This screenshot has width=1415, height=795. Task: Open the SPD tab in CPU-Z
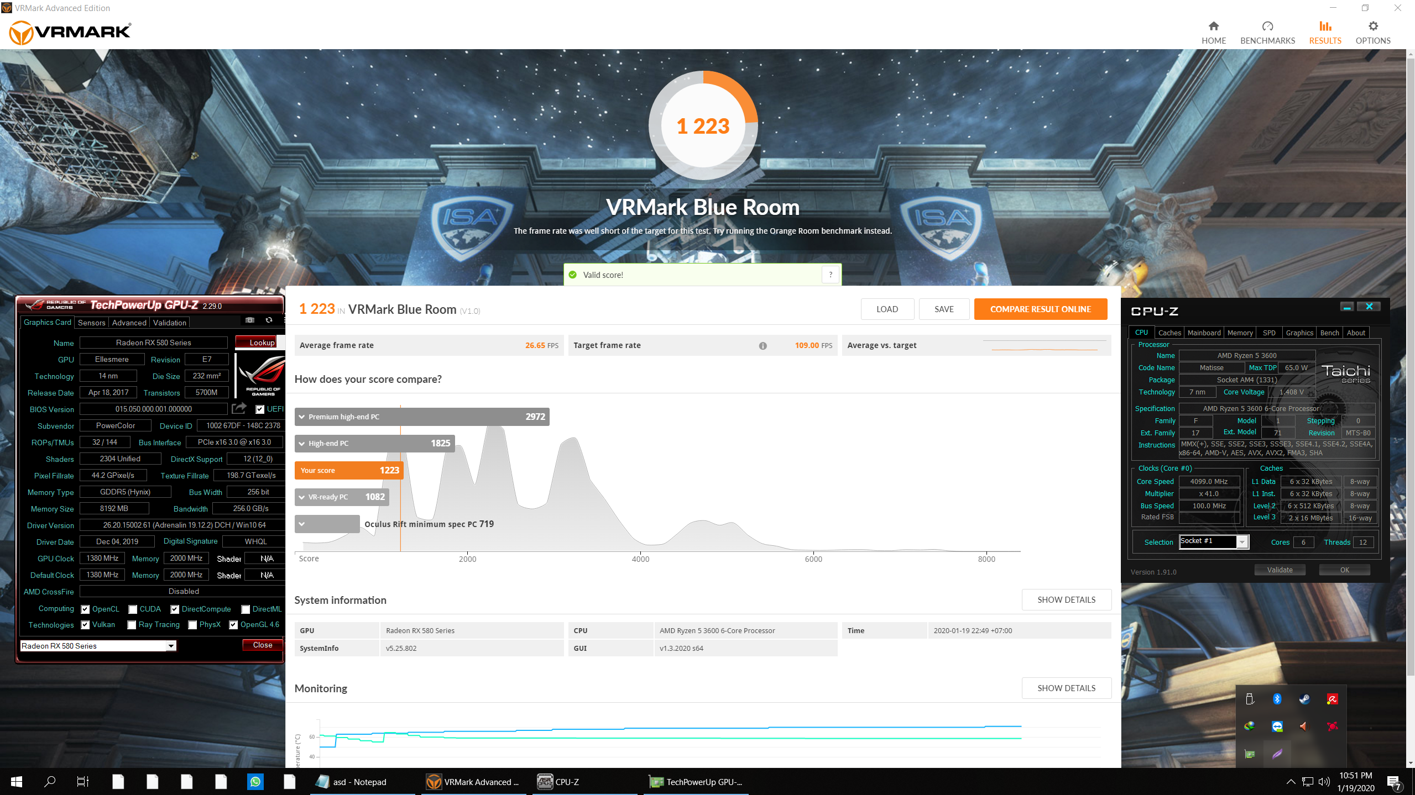[1269, 333]
